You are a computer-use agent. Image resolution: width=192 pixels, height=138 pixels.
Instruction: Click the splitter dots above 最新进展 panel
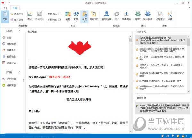tap(163, 95)
